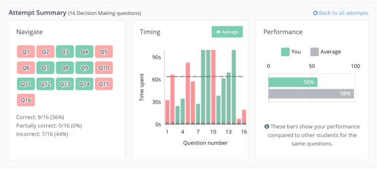This screenshot has width=377, height=169.
Task: Toggle the Average eye button in Timing
Action: click(227, 32)
